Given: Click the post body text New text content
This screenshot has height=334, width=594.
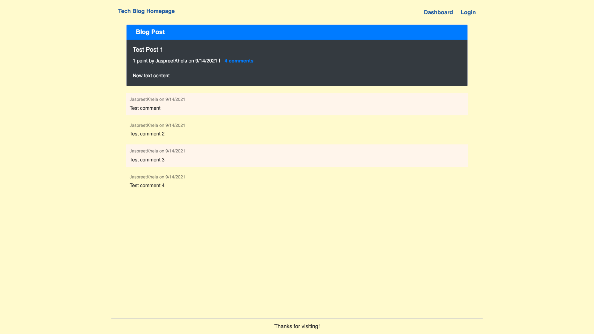Looking at the screenshot, I should click(151, 75).
